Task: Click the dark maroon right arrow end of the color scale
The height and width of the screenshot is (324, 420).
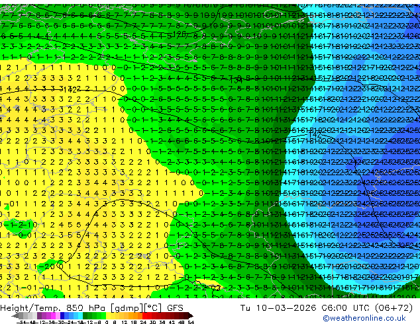Action: [190, 315]
